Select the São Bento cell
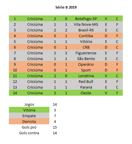132x144 pixels. click(86, 59)
